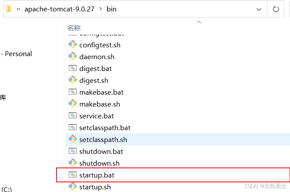Click the setclasspath.bat batch file icon
Screen dimensions: 290x192
coord(73,128)
